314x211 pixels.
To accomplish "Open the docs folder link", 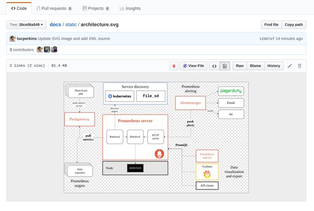I will pyautogui.click(x=55, y=24).
